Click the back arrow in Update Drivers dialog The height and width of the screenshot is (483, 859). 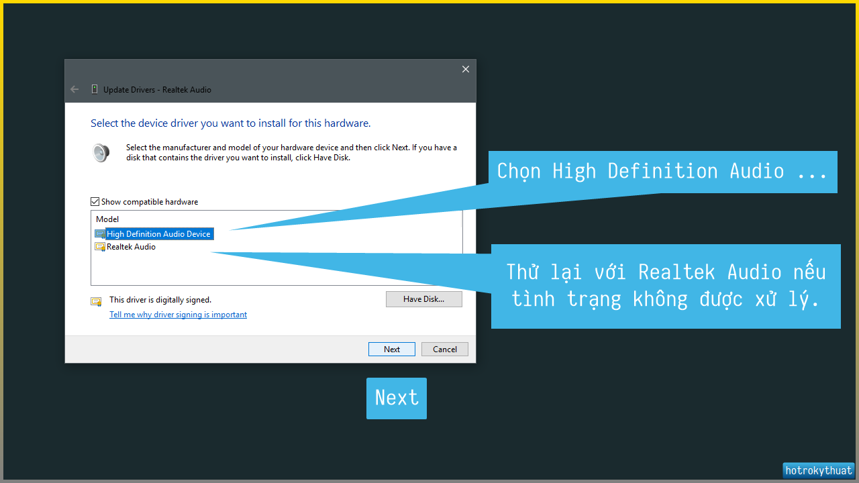pos(74,89)
